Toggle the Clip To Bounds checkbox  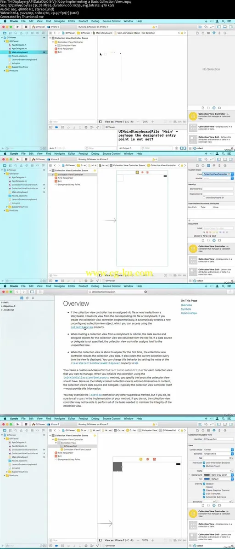point(204,494)
